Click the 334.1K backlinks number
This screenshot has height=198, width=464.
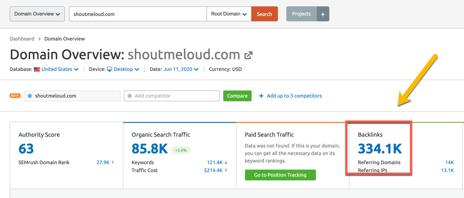click(x=380, y=148)
